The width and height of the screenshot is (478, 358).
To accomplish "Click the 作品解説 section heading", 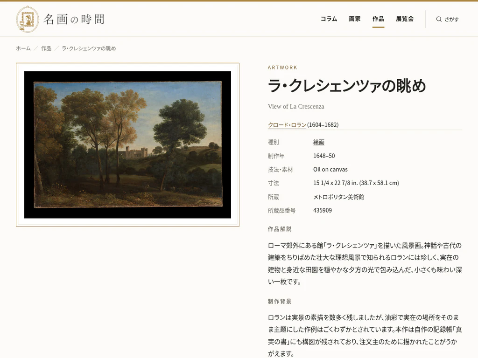I will click(280, 229).
